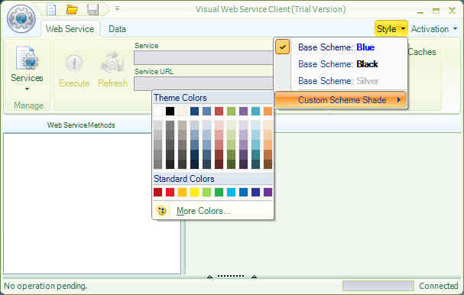Choose the dark navy standard color
This screenshot has height=295, width=464.
(255, 193)
